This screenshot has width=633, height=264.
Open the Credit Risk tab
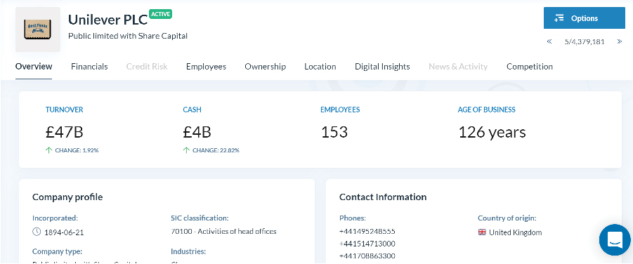click(x=147, y=67)
